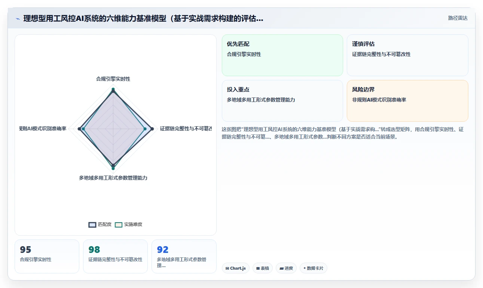This screenshot has width=483, height=288.
Task: Select the 数据卡片 tag chip
Action: tap(314, 268)
